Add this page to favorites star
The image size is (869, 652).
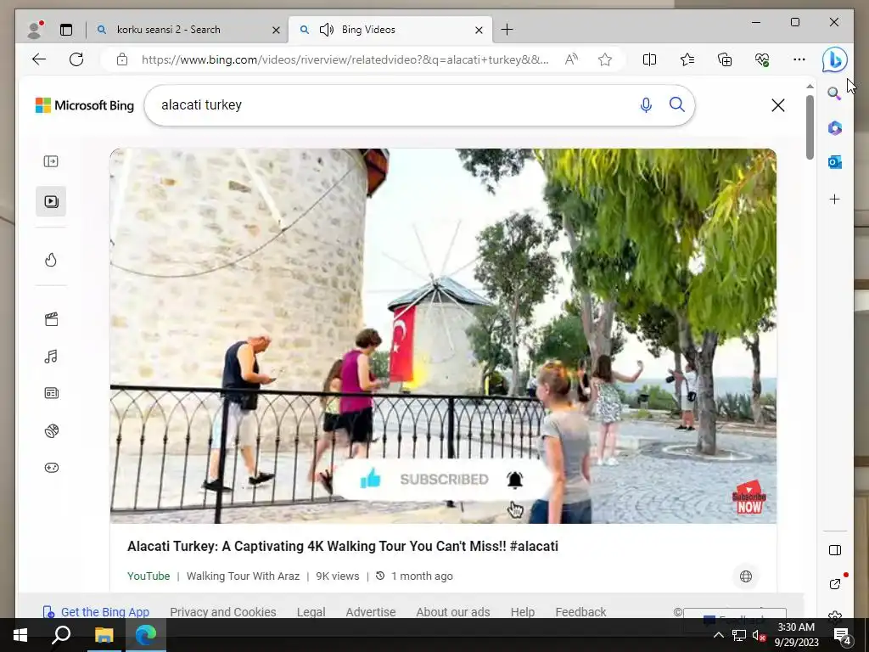(x=605, y=59)
